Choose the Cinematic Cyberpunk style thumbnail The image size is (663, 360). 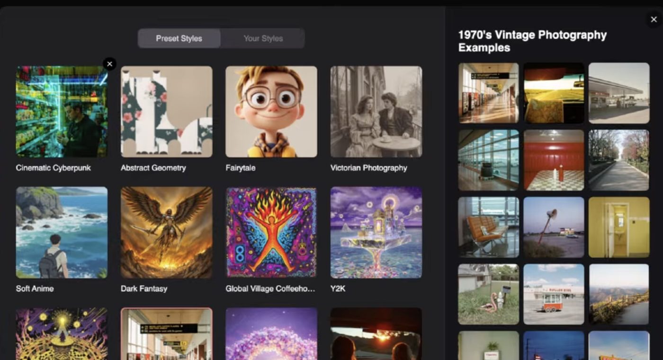coord(62,112)
